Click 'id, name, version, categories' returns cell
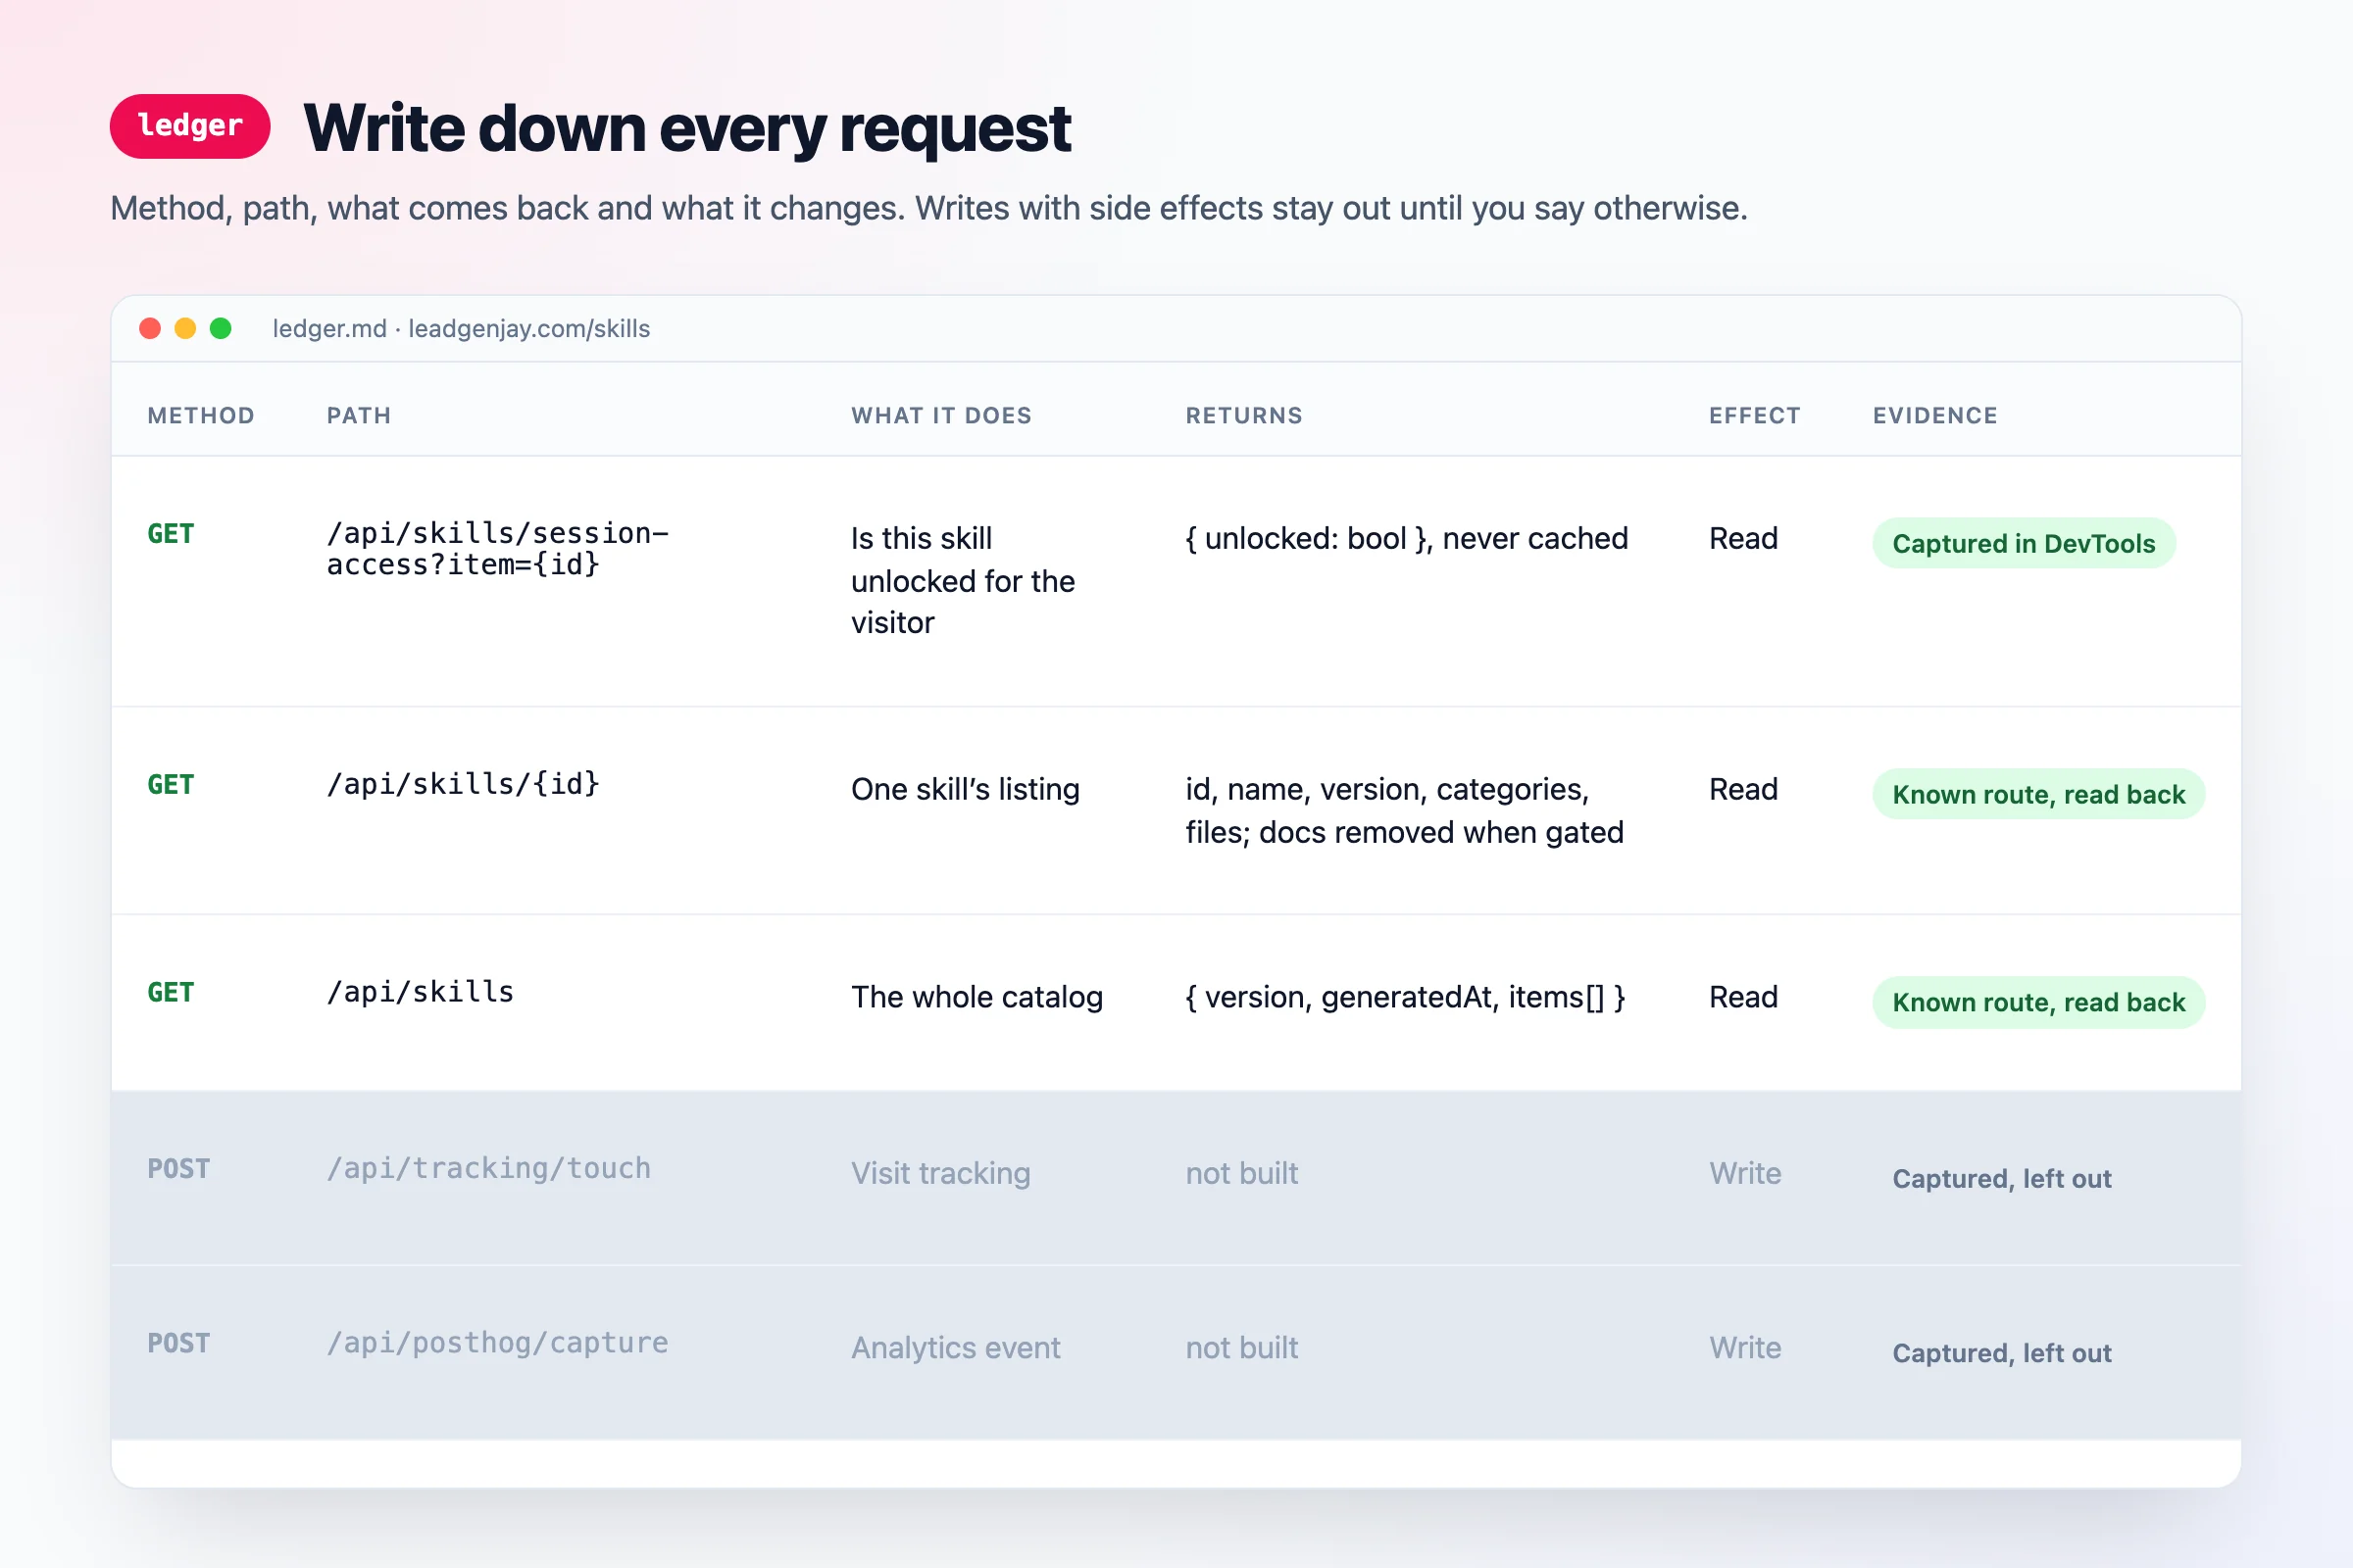 pyautogui.click(x=1405, y=811)
